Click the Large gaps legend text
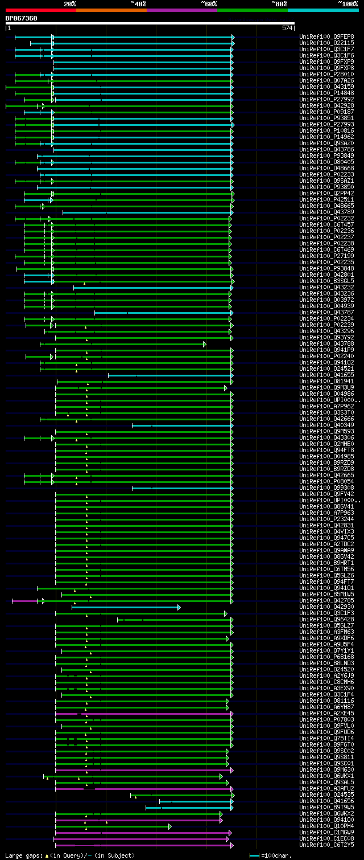The width and height of the screenshot is (364, 860). (70, 855)
